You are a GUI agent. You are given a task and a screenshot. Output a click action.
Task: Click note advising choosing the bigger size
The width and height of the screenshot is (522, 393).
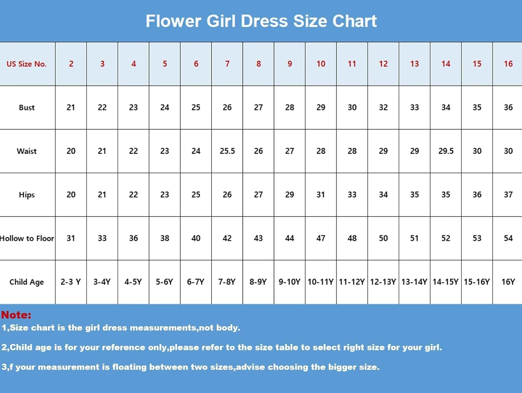(190, 367)
